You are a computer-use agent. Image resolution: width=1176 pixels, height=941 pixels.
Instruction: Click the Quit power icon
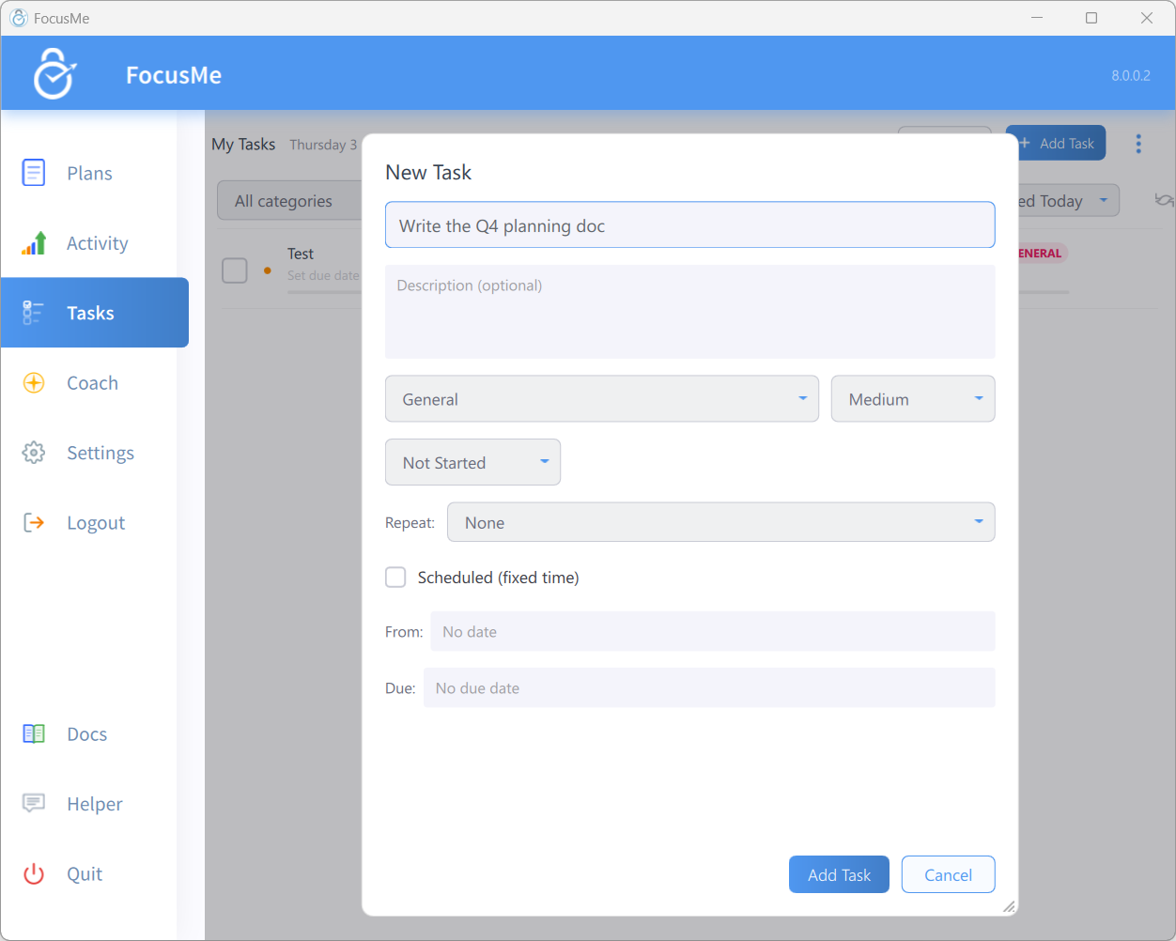point(34,874)
